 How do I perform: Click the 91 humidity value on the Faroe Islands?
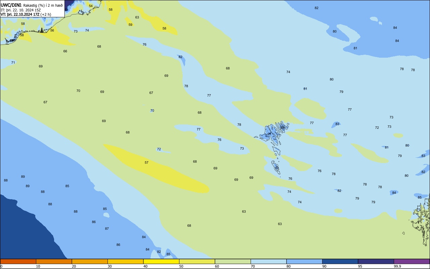pos(269,134)
